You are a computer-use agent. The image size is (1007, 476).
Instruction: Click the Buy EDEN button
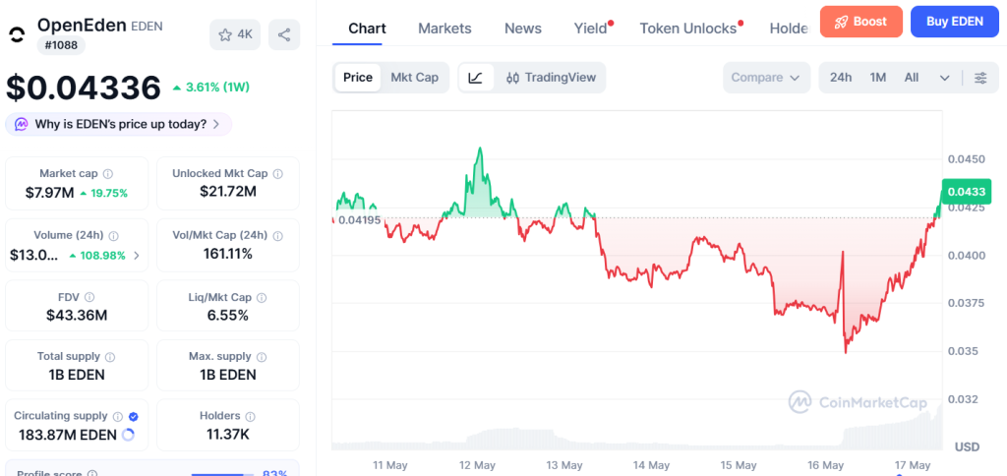tap(954, 22)
